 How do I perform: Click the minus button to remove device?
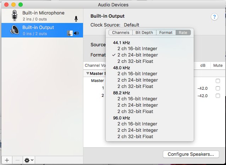tap(17, 160)
